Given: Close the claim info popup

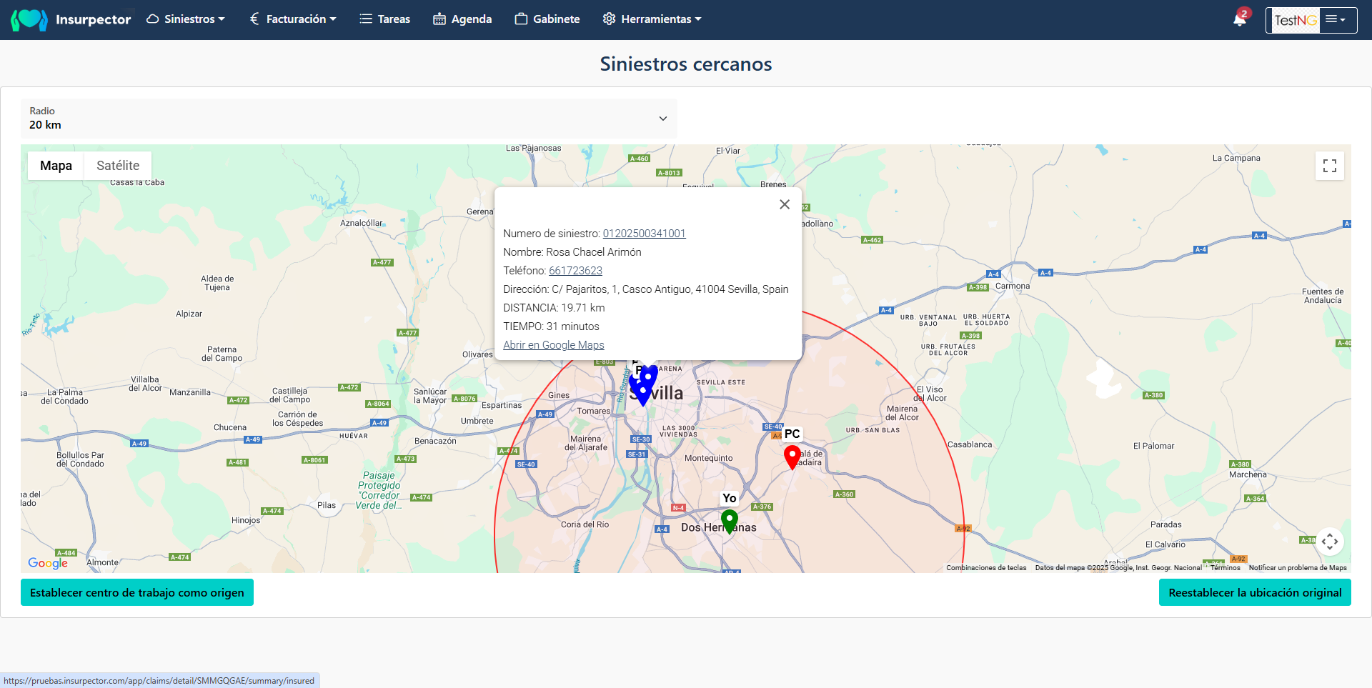Looking at the screenshot, I should pyautogui.click(x=784, y=204).
